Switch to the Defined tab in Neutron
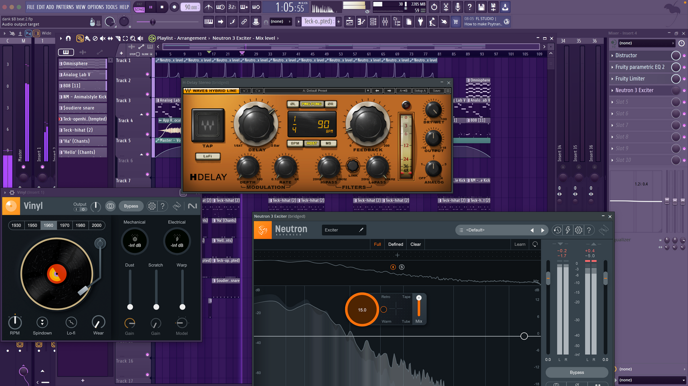 395,244
